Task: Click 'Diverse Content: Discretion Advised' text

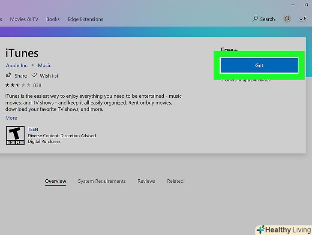Action: tap(62, 136)
